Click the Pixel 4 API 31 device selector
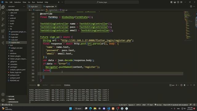This screenshot has height=111, width=197. 175,105
